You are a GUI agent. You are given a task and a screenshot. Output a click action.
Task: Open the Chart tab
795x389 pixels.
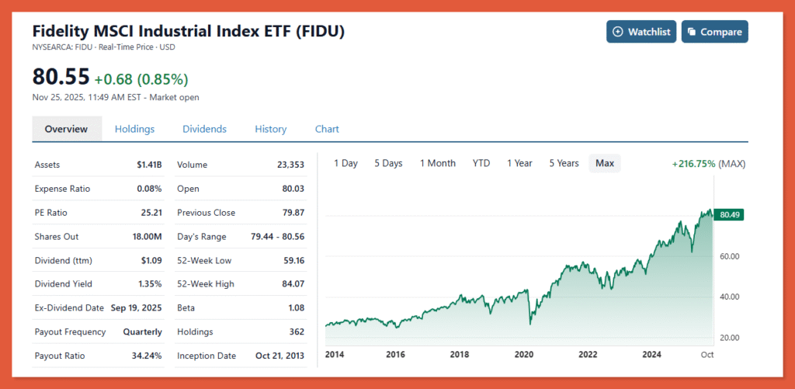[327, 129]
